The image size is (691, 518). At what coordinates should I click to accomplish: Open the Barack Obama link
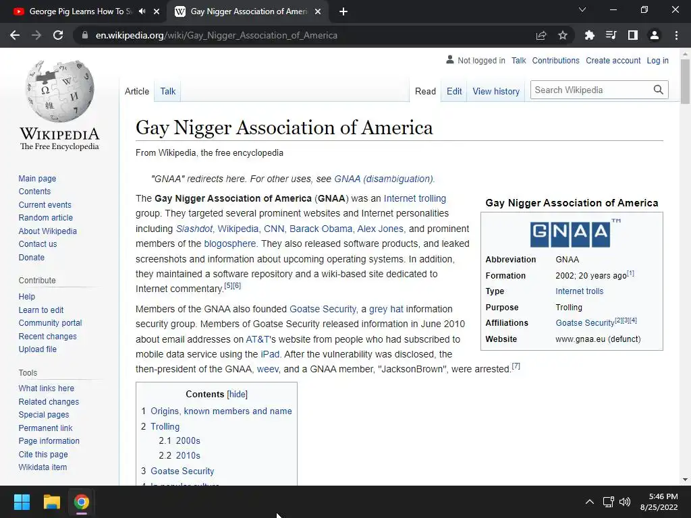[321, 229]
